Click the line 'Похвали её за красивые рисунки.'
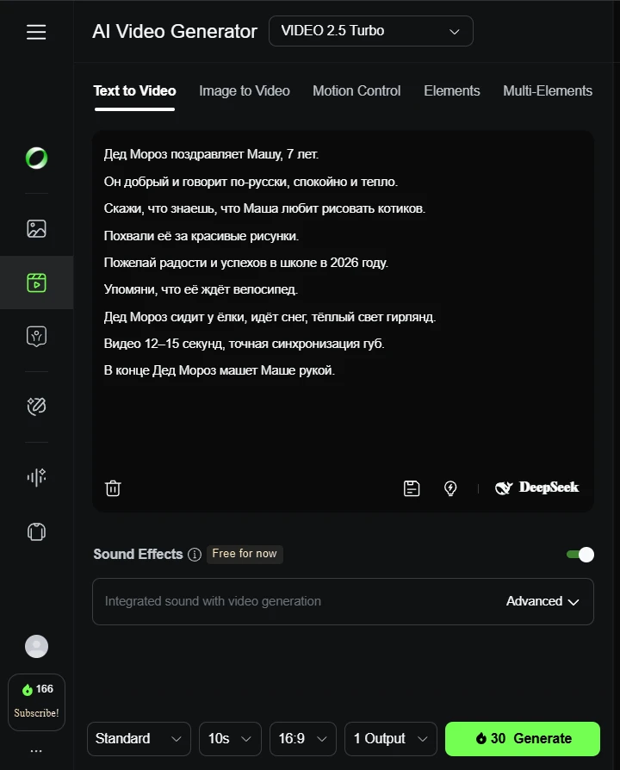 tap(201, 236)
